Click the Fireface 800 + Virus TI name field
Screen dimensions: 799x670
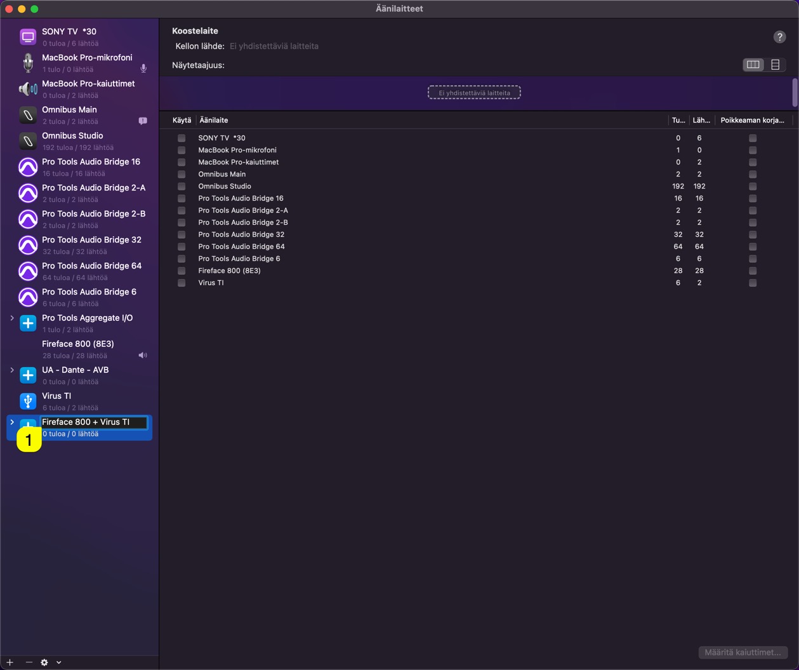(93, 422)
